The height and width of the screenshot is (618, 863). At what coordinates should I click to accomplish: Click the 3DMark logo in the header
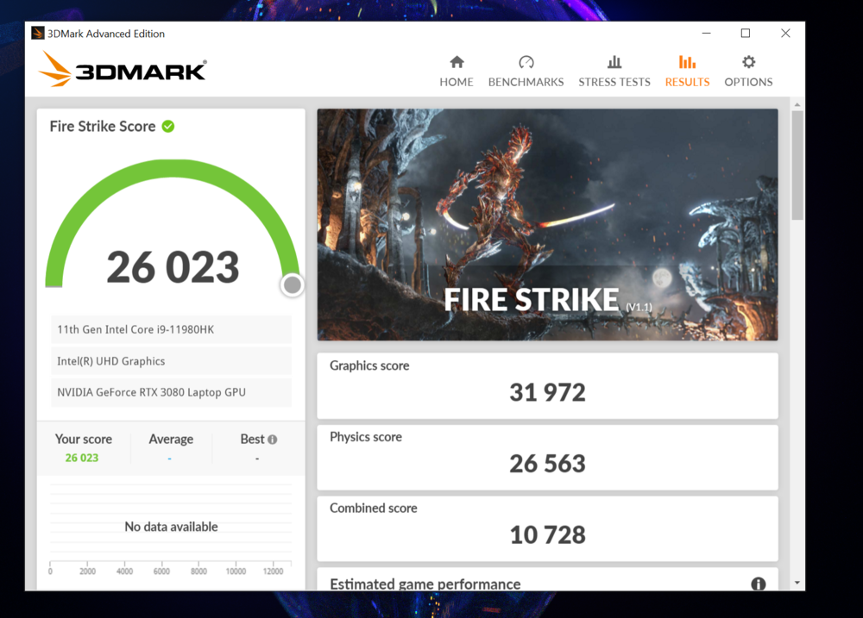point(122,70)
